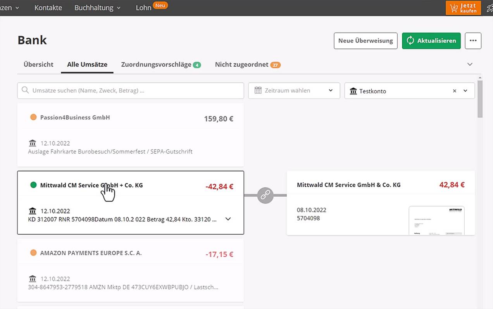
Task: Click the orange status dot of AMAZON PAYMENTS
Action: tap(33, 252)
